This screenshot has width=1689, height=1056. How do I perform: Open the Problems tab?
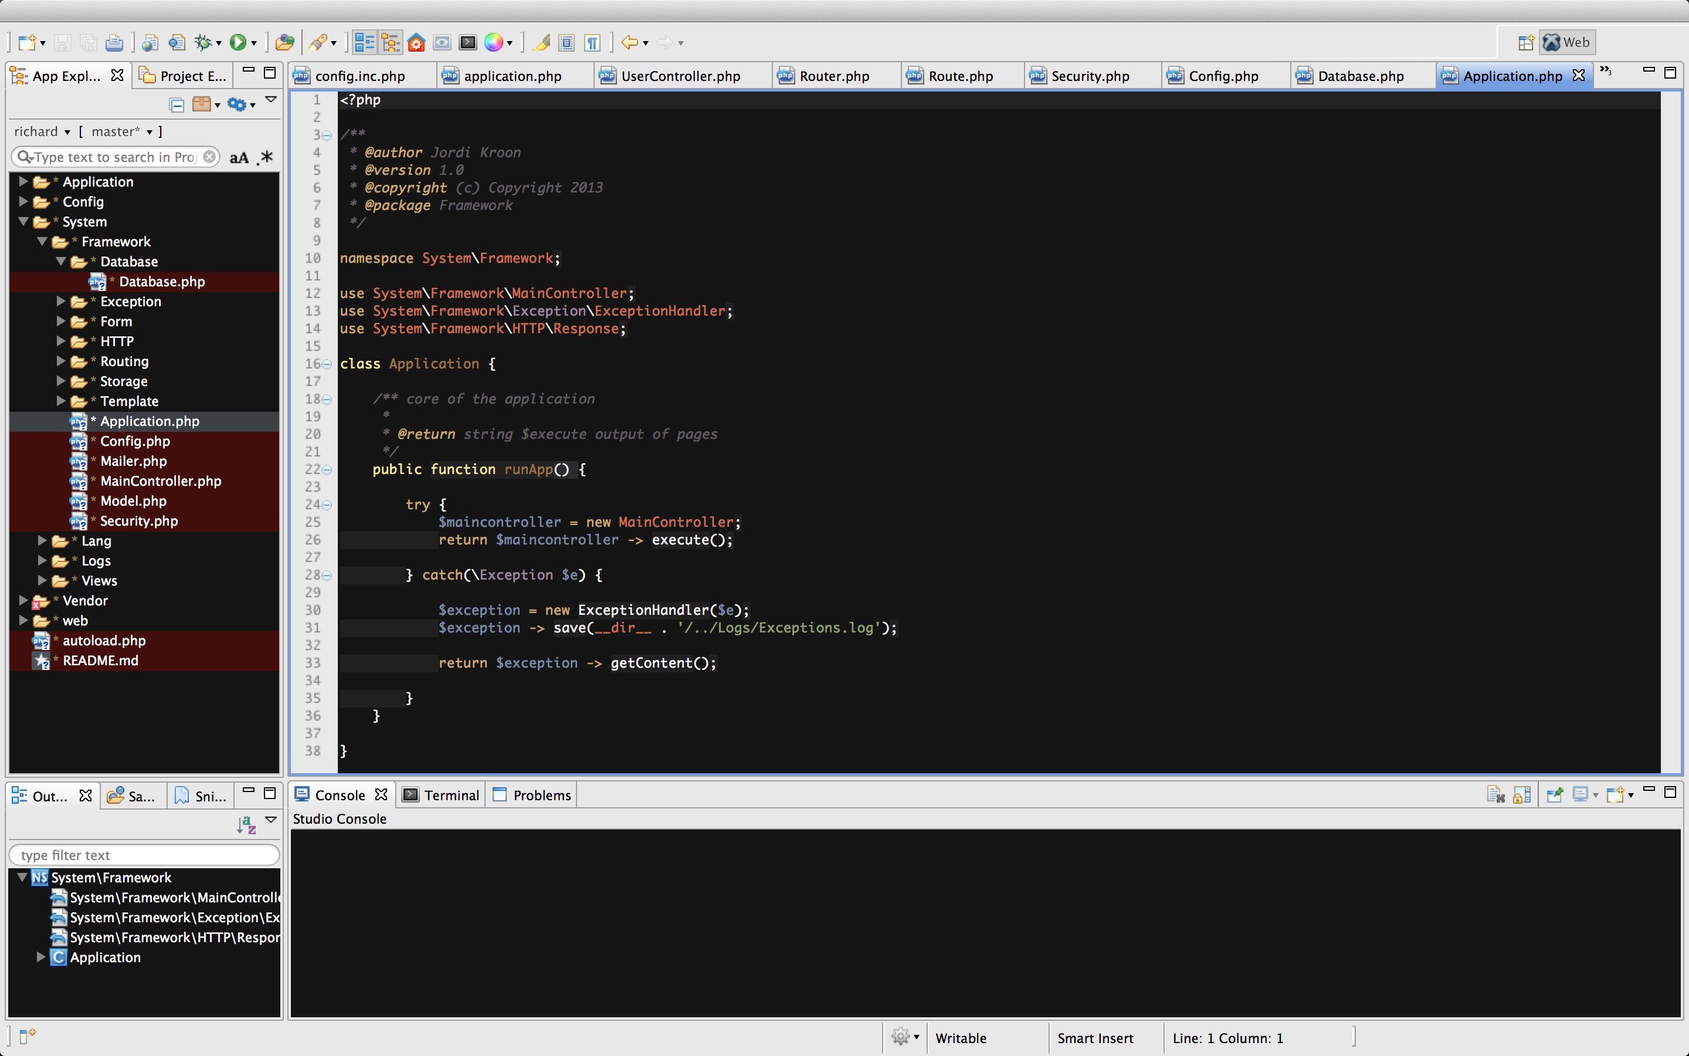pyautogui.click(x=532, y=795)
